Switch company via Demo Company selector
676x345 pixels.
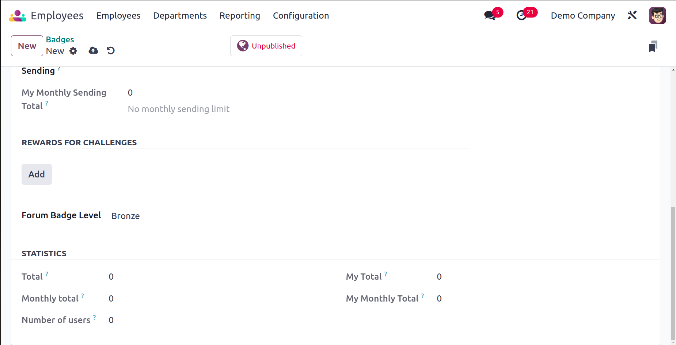pos(583,16)
